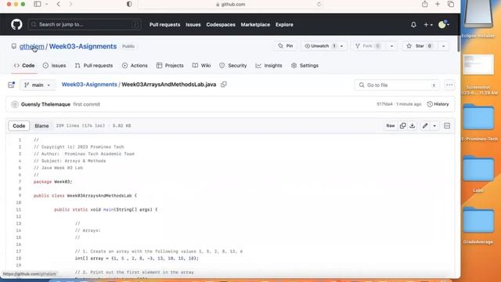Edit this file with pencil icon
Image resolution: width=501 pixels, height=282 pixels.
point(425,125)
